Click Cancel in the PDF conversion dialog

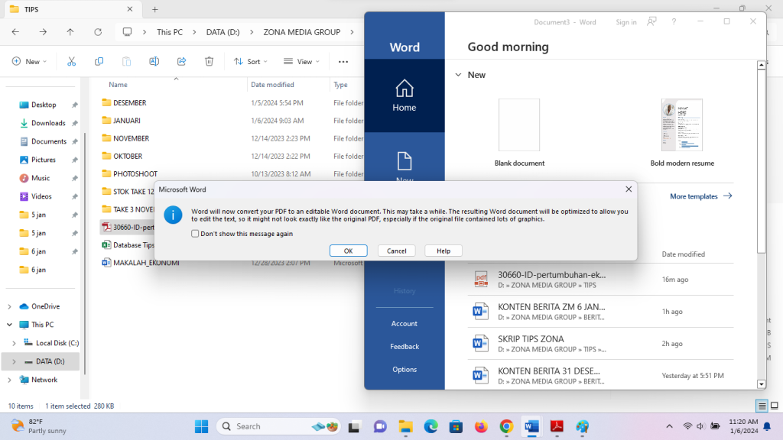397,251
